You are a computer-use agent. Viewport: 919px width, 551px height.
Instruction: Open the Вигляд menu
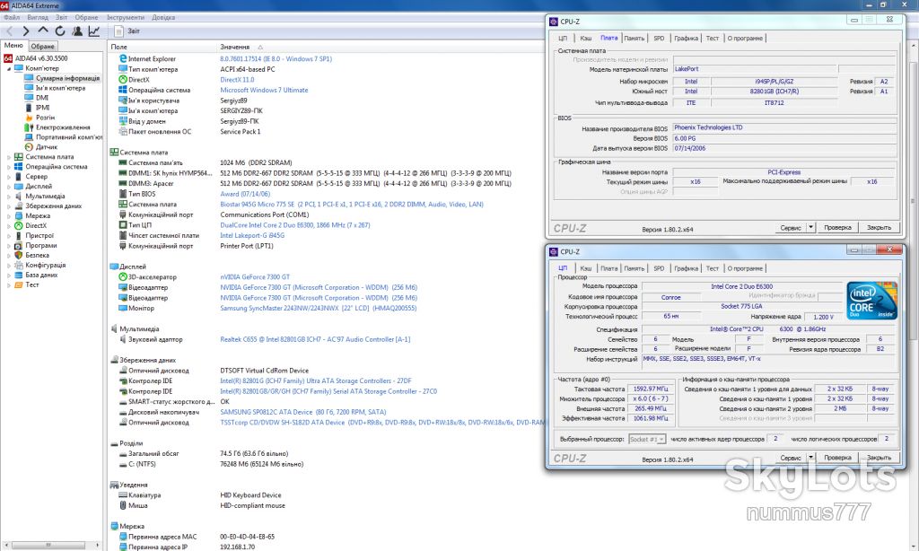point(38,17)
